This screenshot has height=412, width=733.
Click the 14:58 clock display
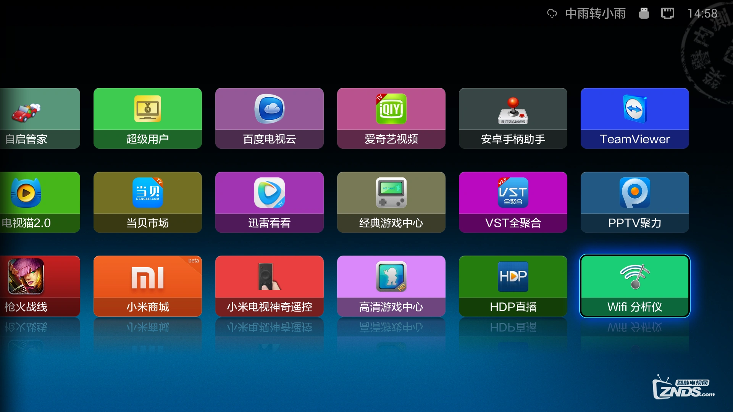point(702,13)
